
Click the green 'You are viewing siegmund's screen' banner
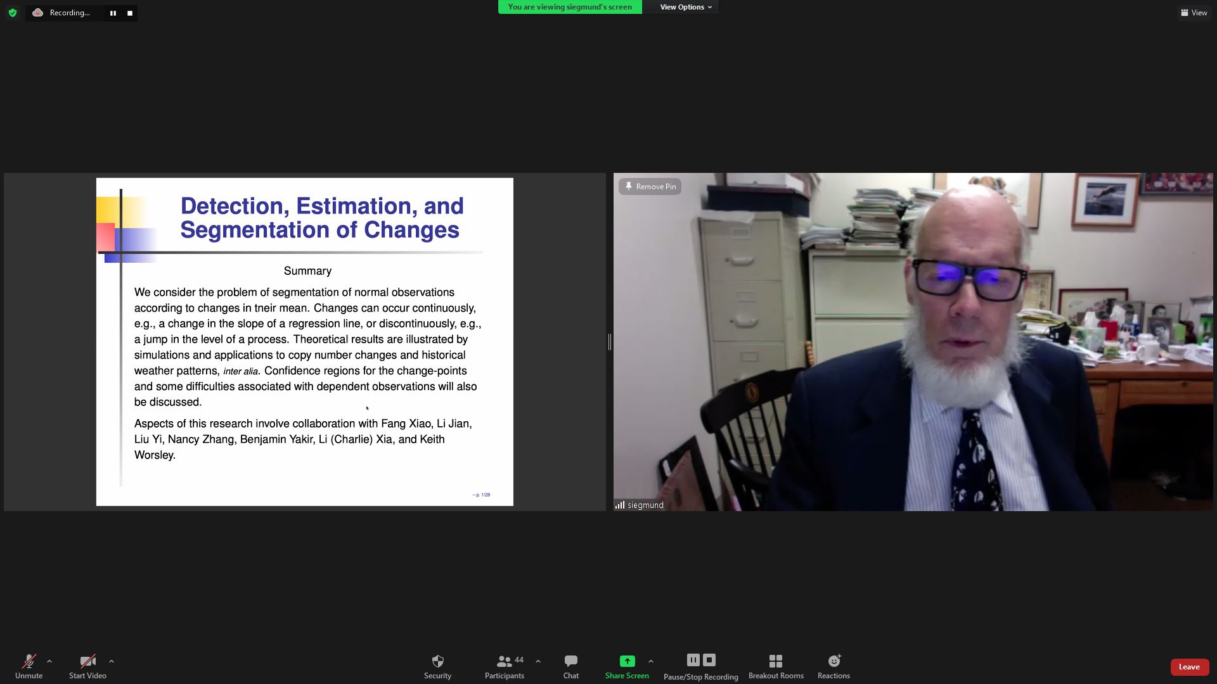coord(570,7)
